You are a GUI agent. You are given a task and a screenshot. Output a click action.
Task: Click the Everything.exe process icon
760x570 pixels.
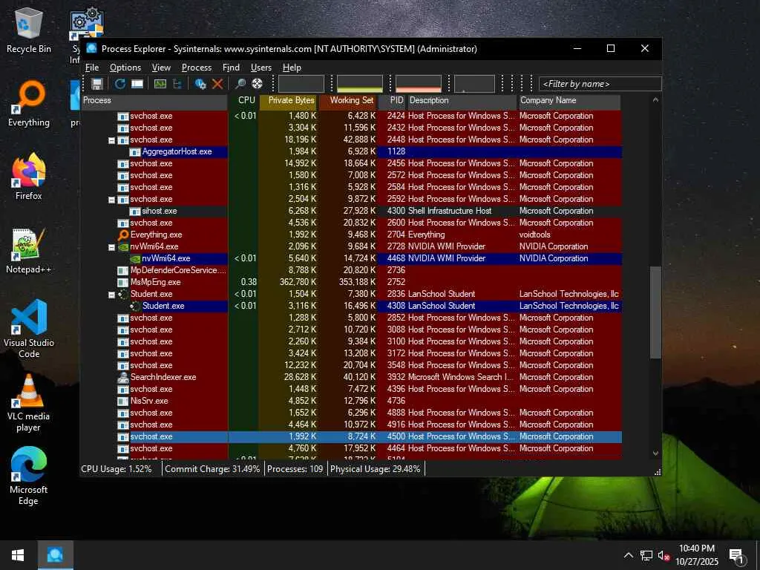(123, 235)
